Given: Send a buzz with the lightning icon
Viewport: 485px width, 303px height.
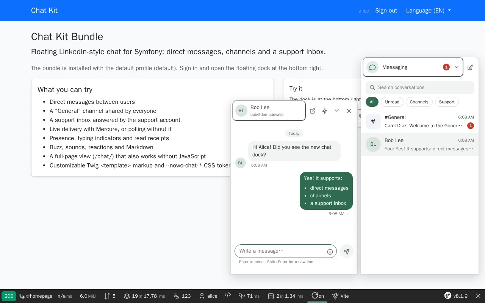Looking at the screenshot, I should coord(325,111).
